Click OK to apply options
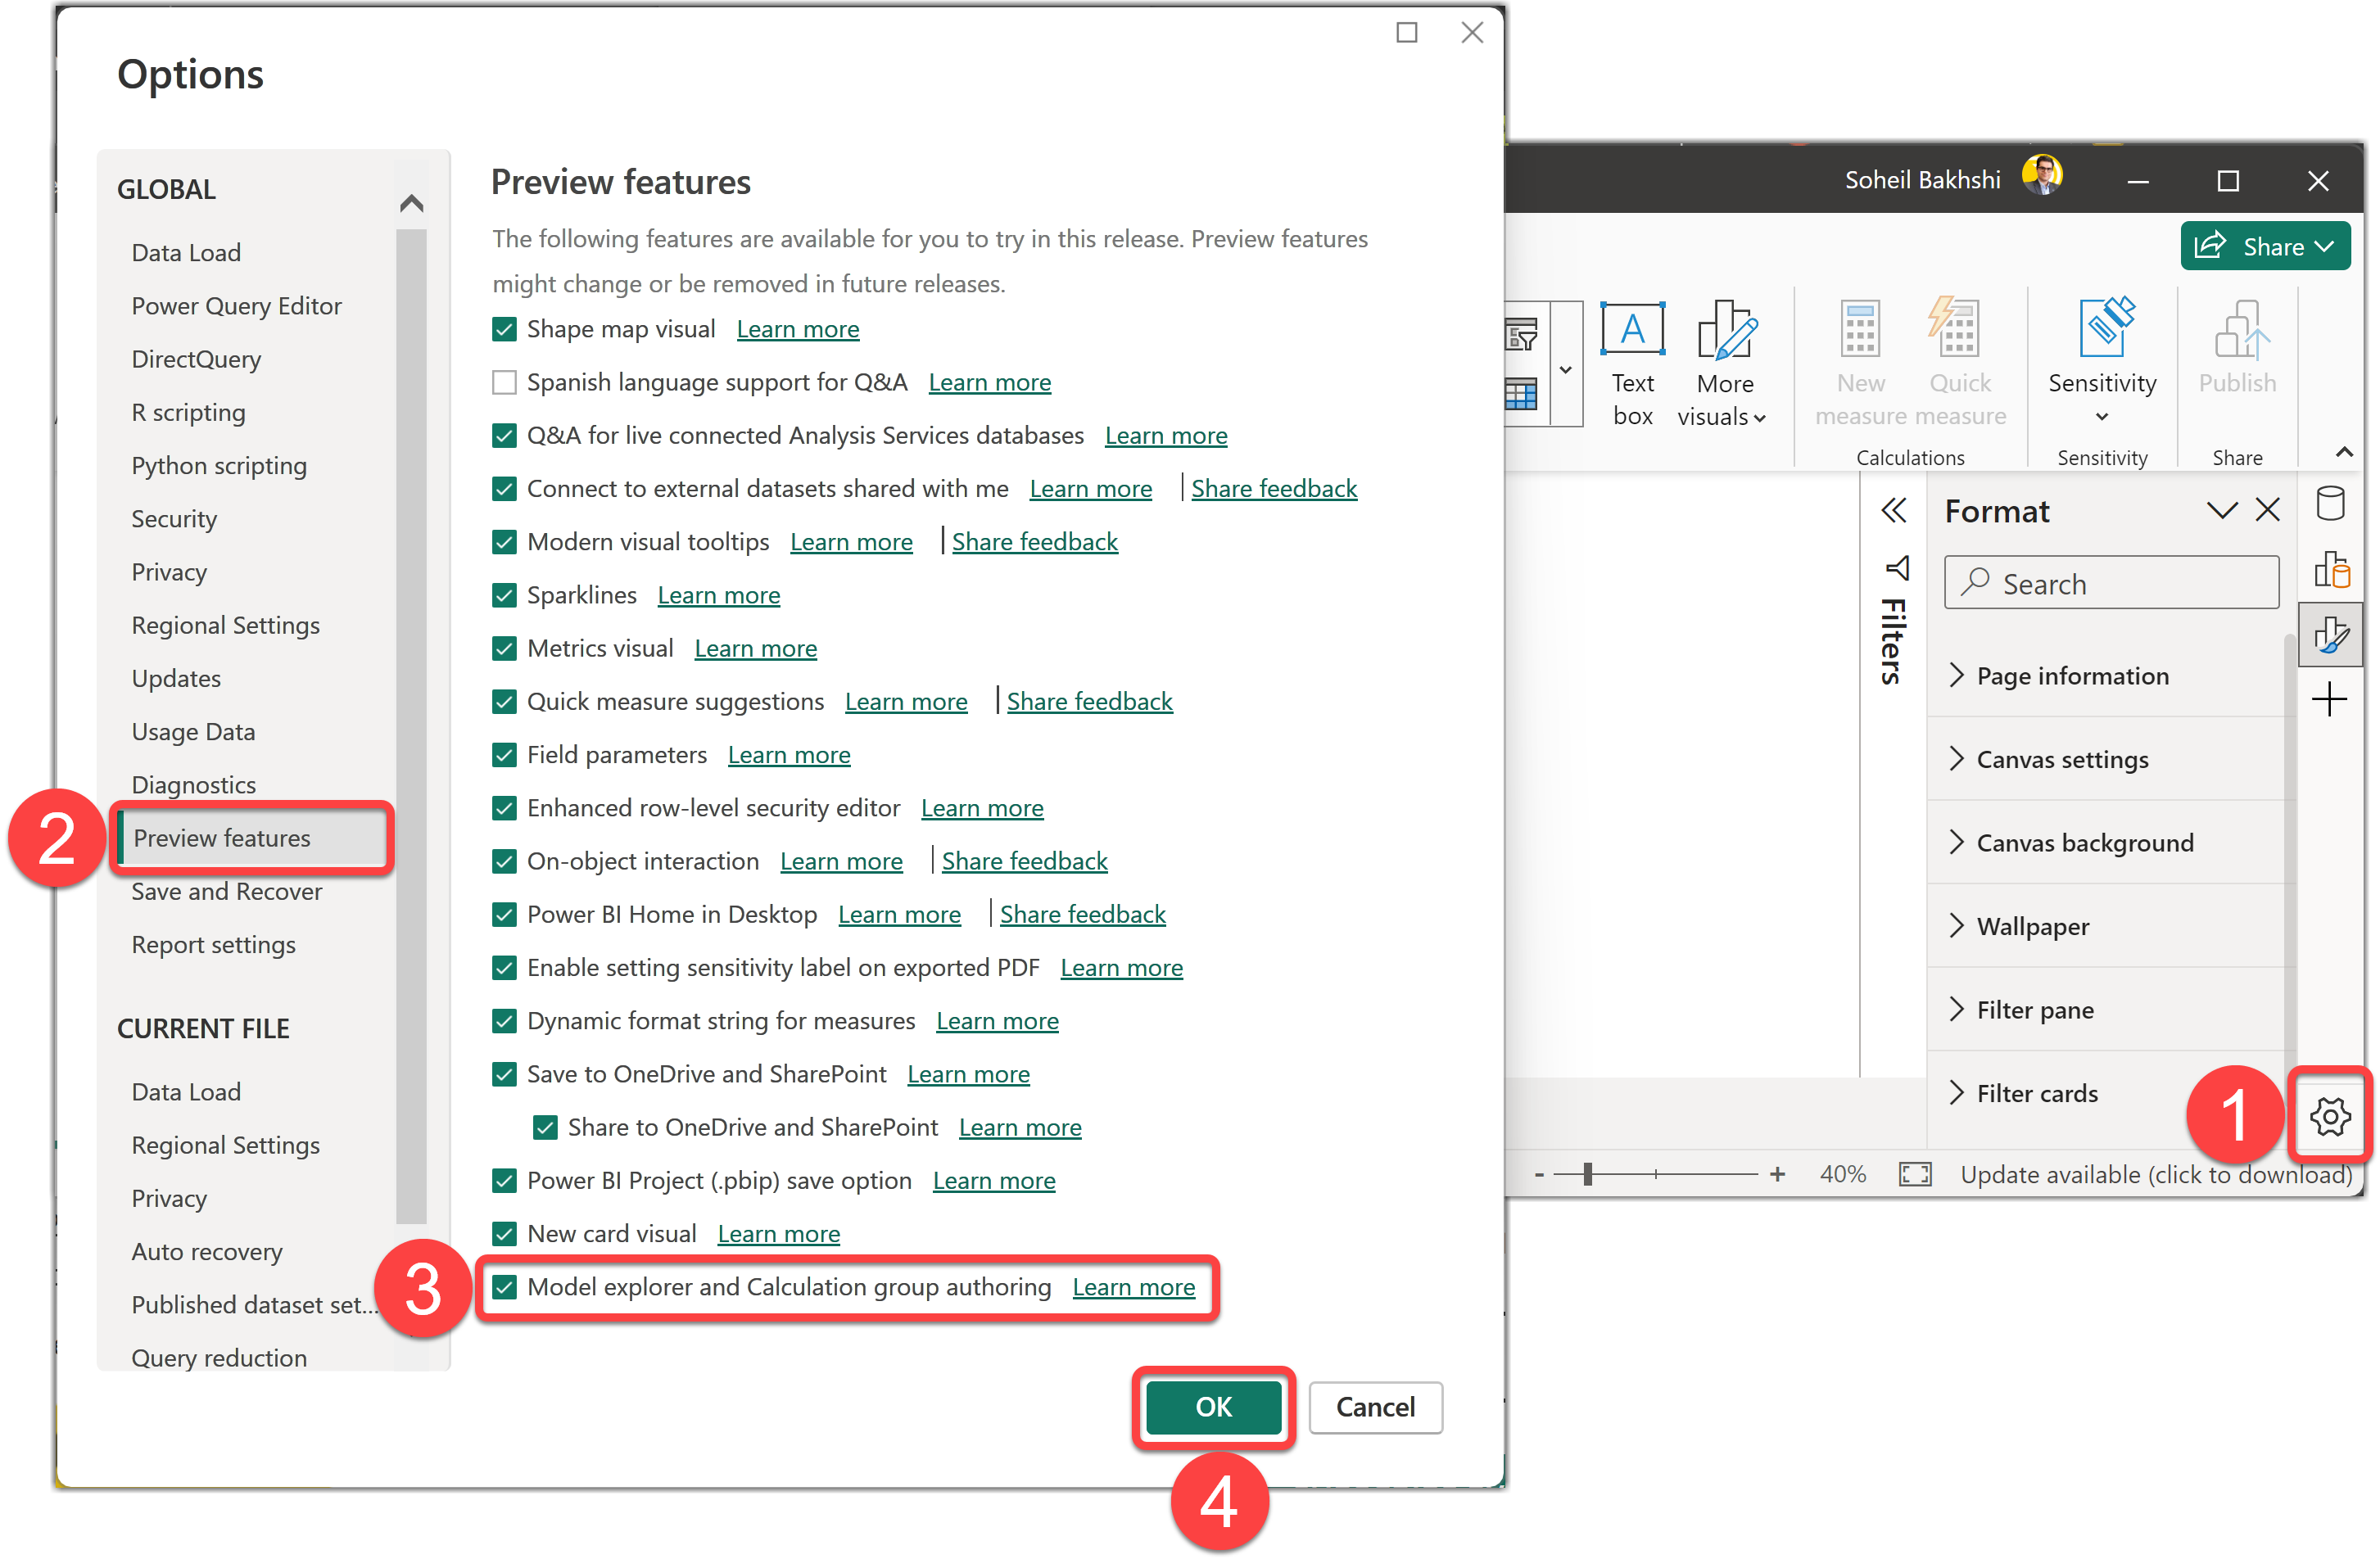This screenshot has width=2380, height=1559. (1212, 1406)
